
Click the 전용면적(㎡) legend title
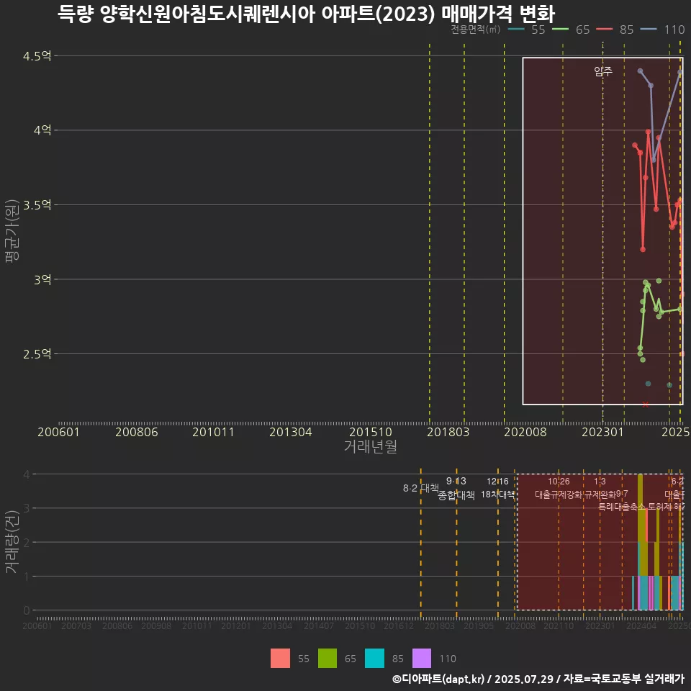(476, 30)
